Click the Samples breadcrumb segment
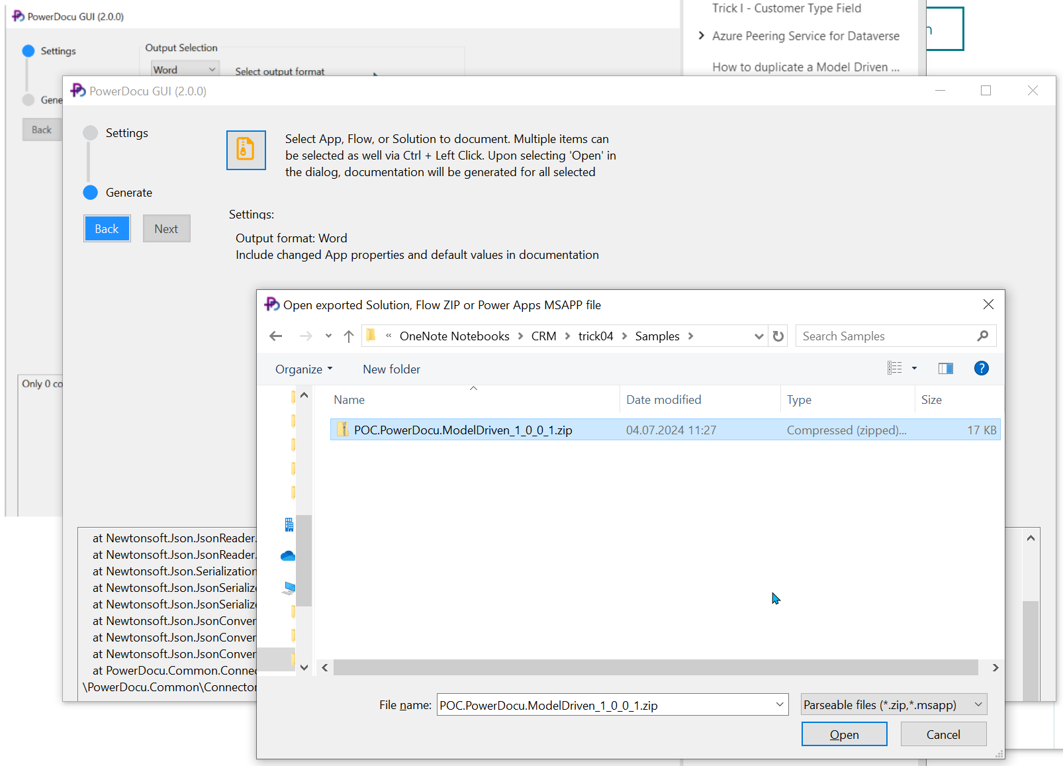1063x766 pixels. pyautogui.click(x=657, y=336)
